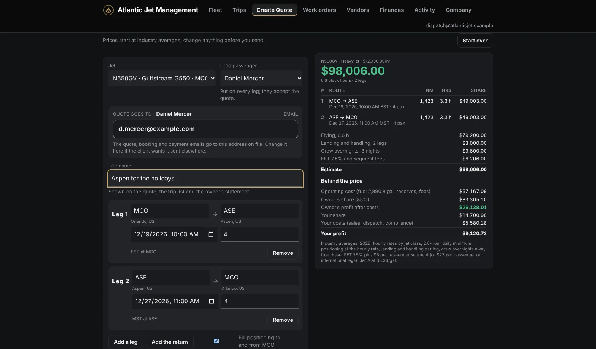Edit Leg 1 origin airport MCO
The width and height of the screenshot is (596, 349).
pyautogui.click(x=170, y=211)
